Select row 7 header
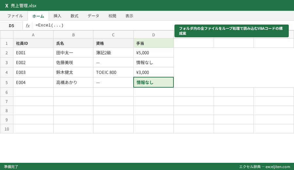Image resolution: width=294 pixels, height=170 pixels. (7, 101)
